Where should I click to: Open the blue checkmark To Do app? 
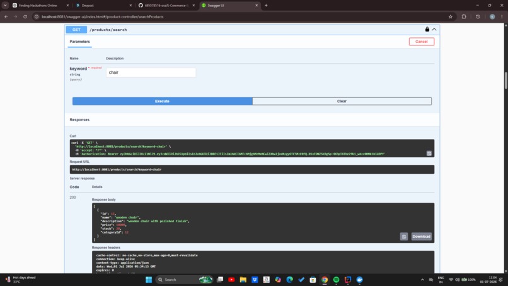tap(301, 280)
